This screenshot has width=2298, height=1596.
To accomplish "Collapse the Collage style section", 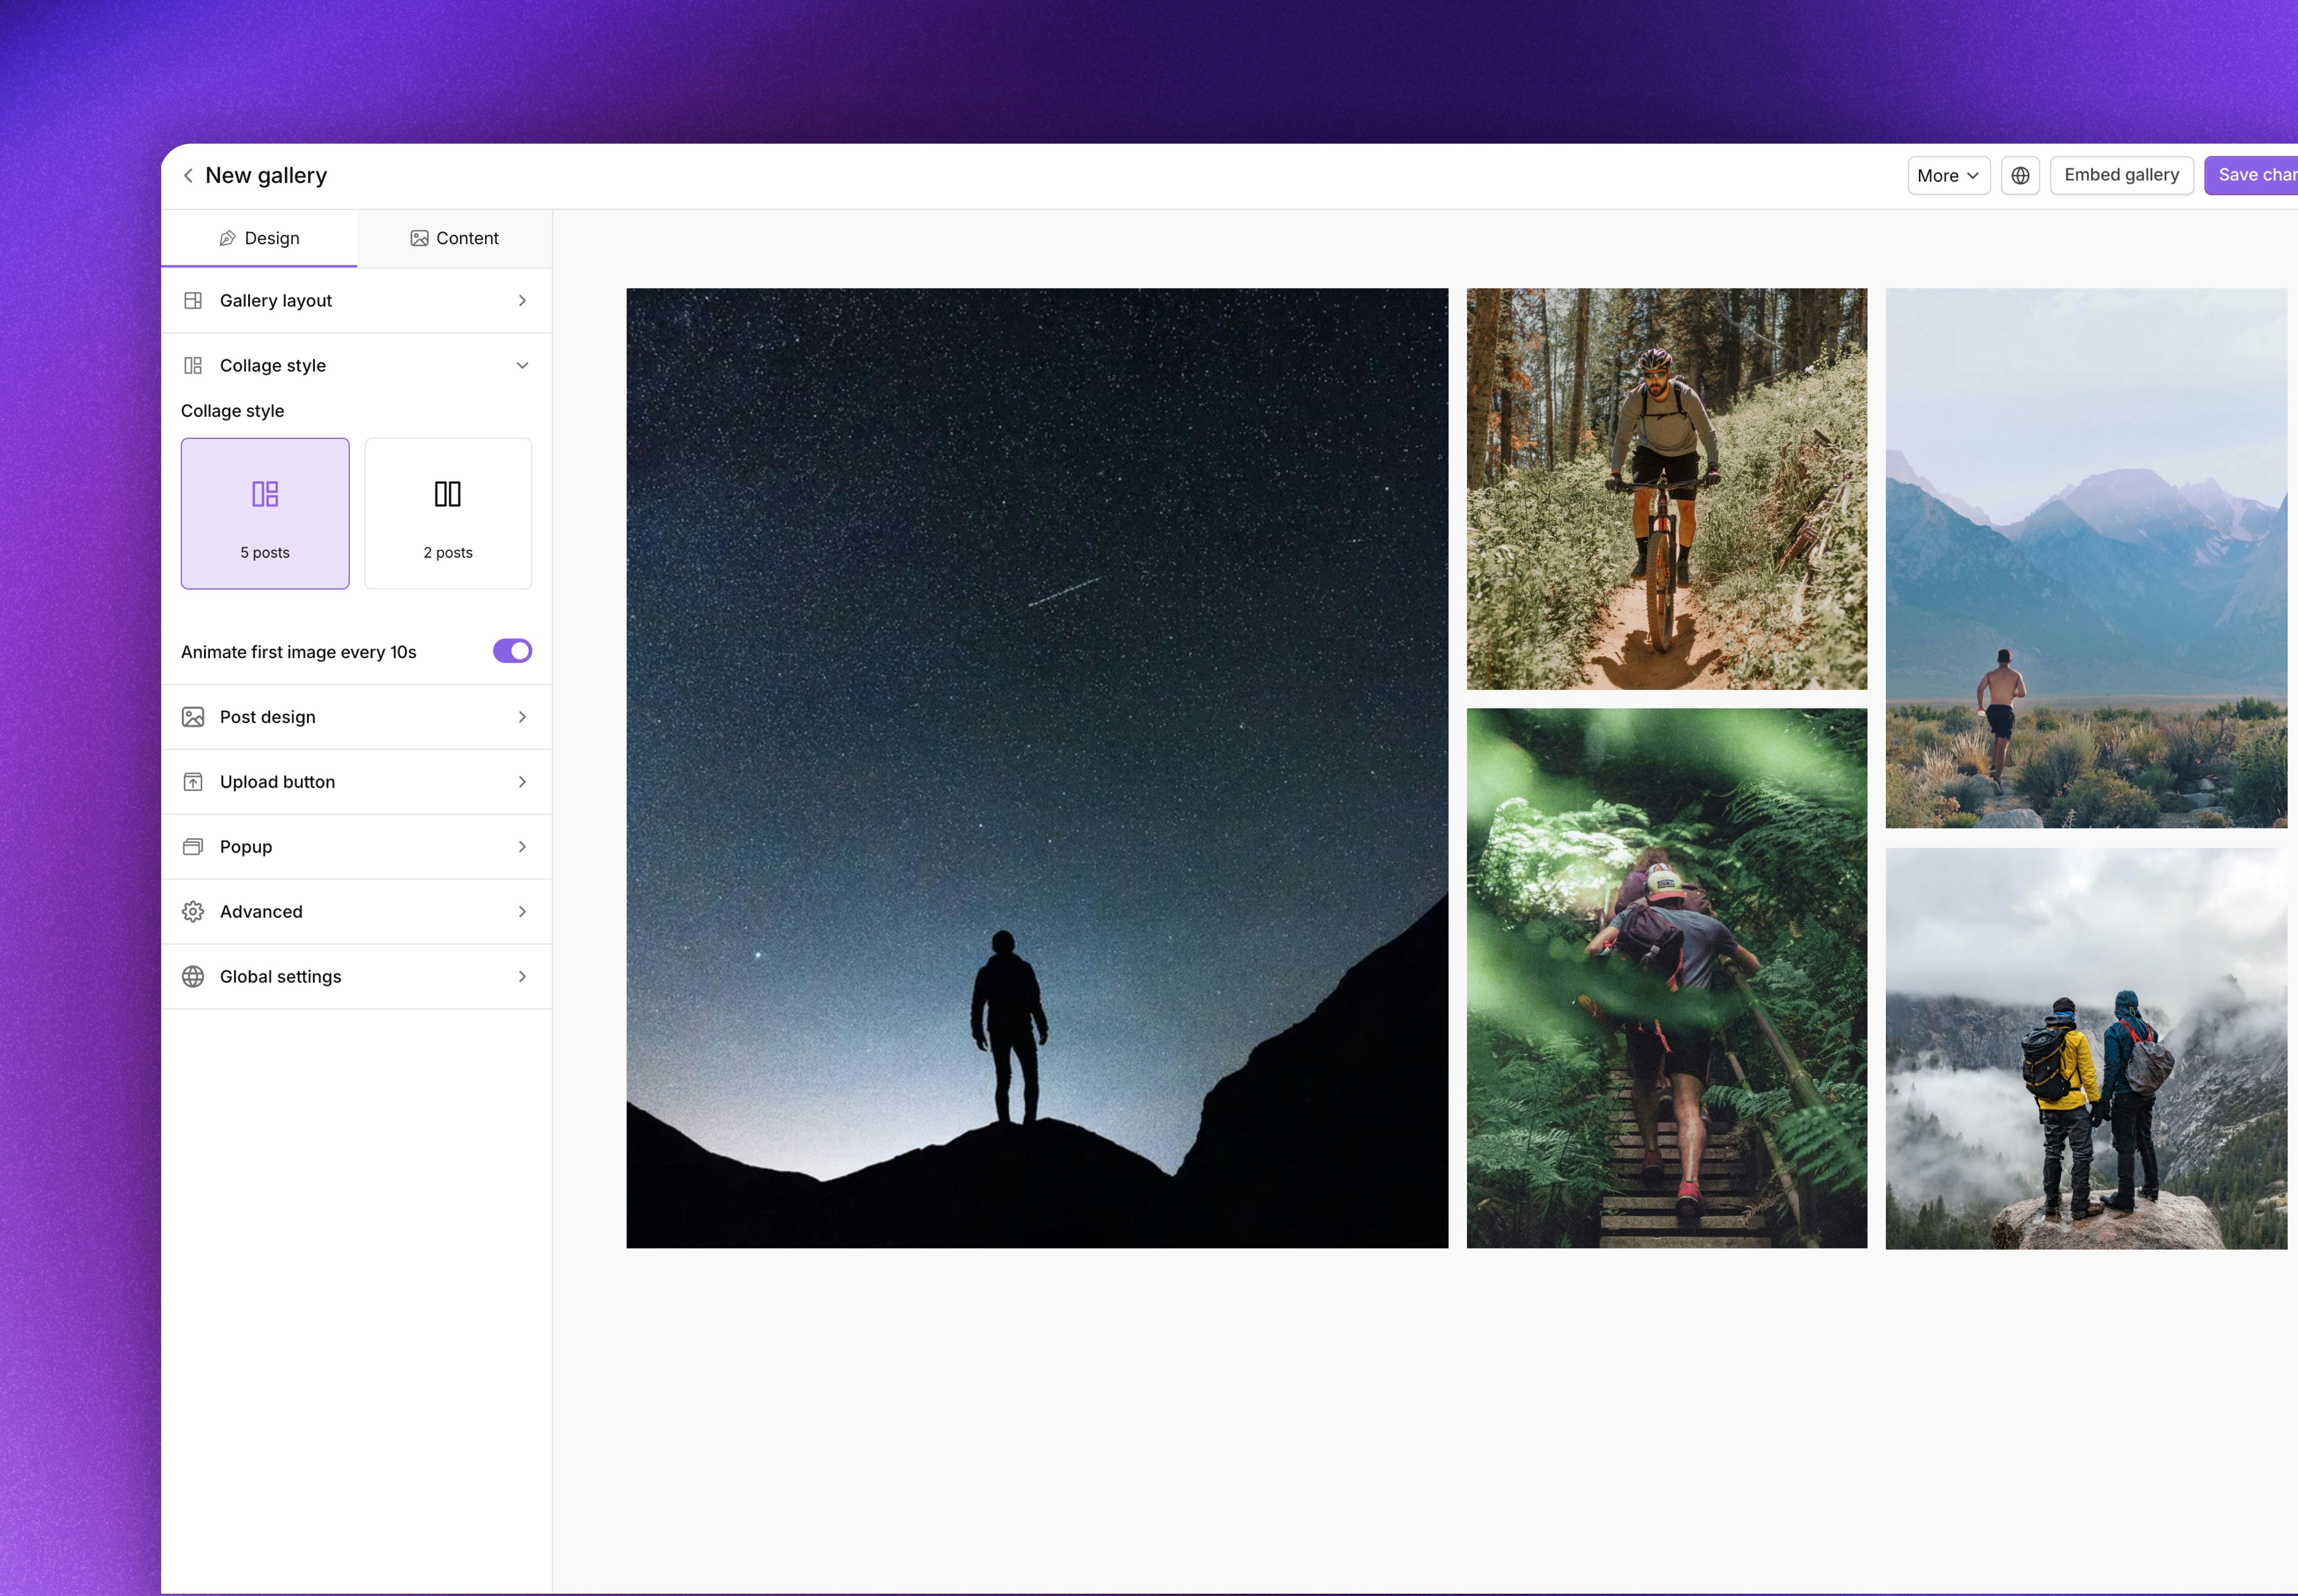I will (522, 365).
